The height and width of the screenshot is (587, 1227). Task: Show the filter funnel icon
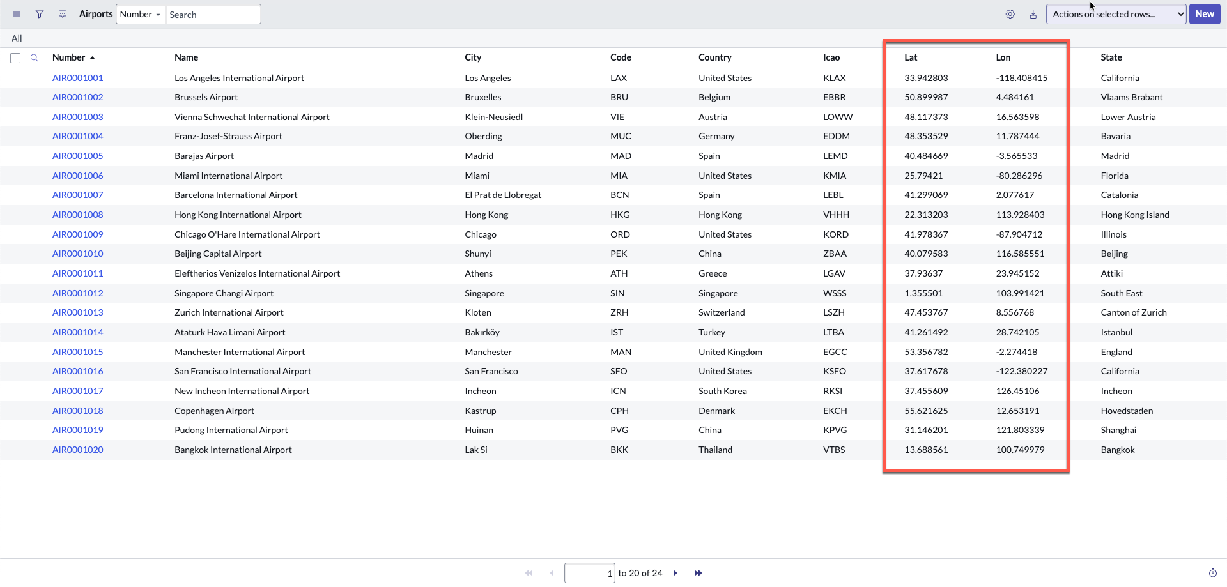pyautogui.click(x=40, y=14)
